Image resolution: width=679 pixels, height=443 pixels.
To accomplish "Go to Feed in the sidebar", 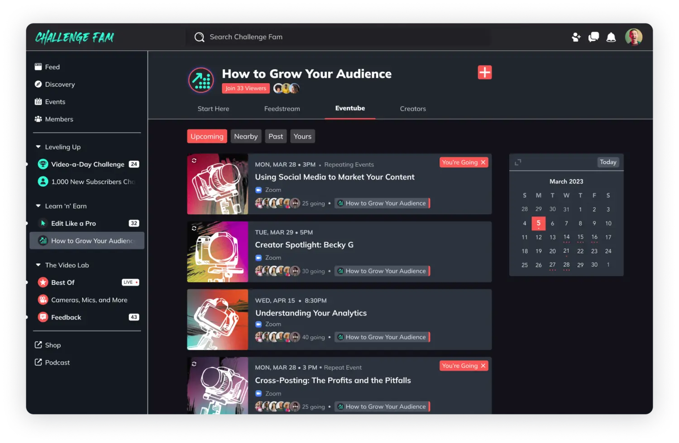I will (x=48, y=67).
